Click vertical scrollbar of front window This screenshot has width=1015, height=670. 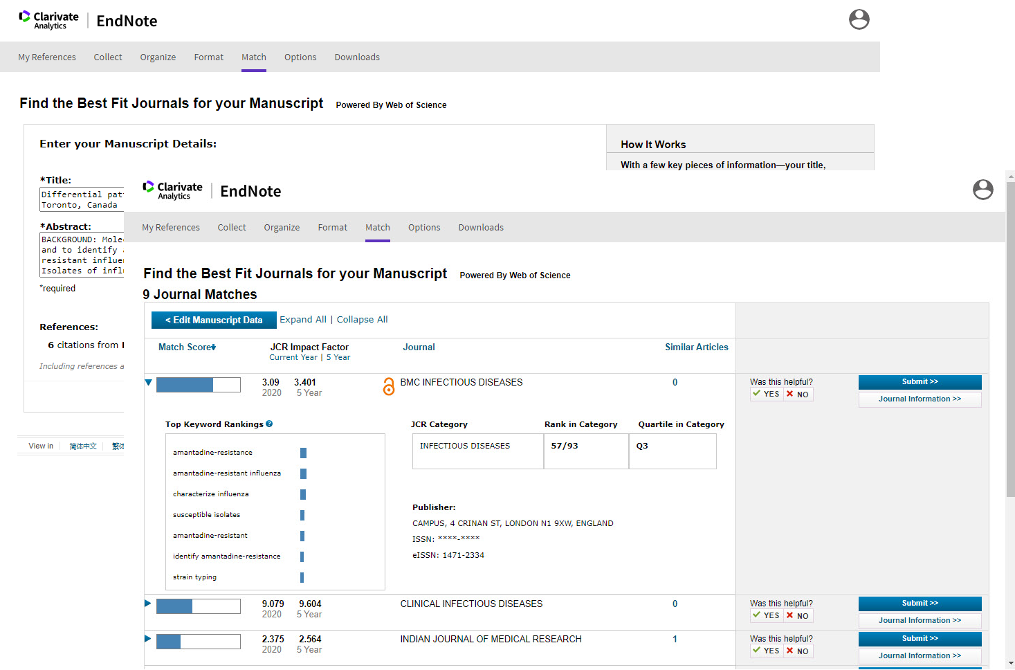[x=1010, y=339]
